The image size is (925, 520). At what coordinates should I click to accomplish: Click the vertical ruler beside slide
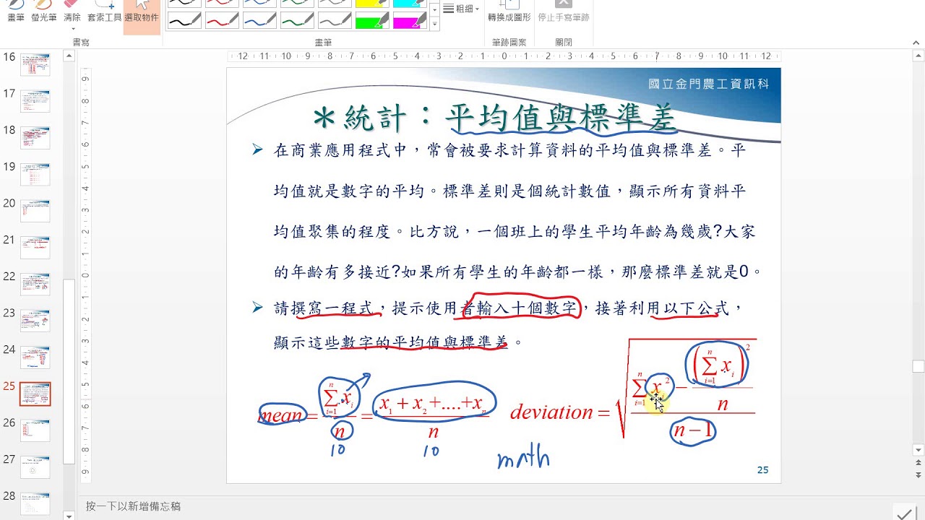(x=85, y=275)
